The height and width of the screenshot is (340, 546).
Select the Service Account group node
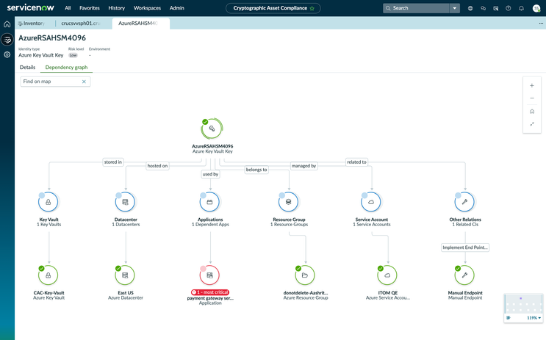coord(371,202)
